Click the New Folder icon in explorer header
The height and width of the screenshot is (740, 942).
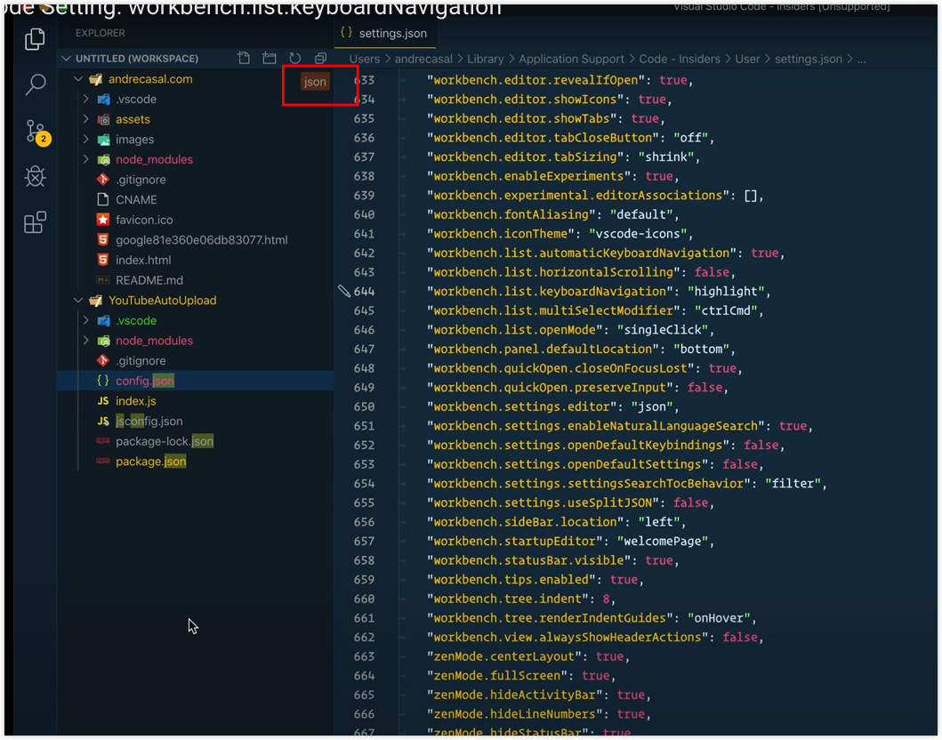click(x=270, y=59)
